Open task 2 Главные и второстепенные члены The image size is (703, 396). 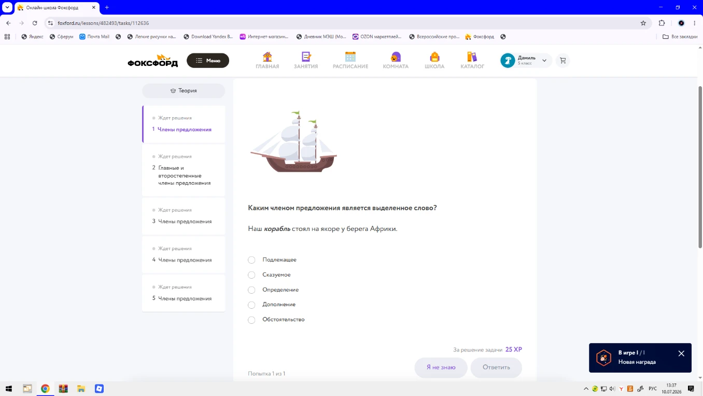184,170
